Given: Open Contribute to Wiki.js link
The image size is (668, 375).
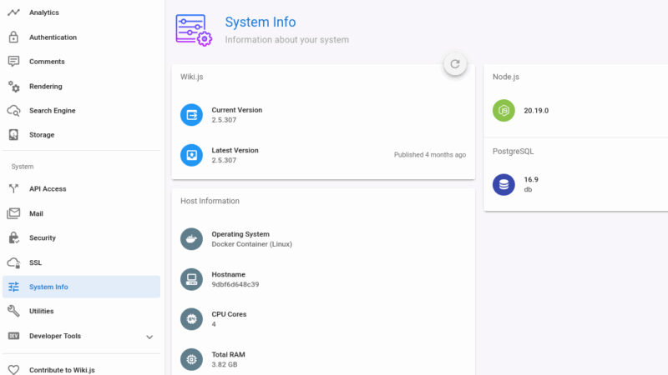Looking at the screenshot, I should point(81,370).
